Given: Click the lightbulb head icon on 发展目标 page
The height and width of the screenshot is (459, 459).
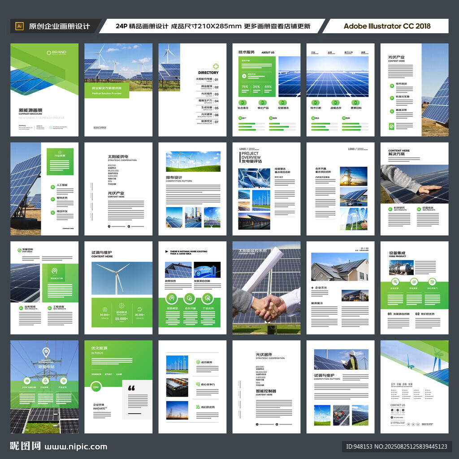Looking at the screenshot, I should pos(54,271).
